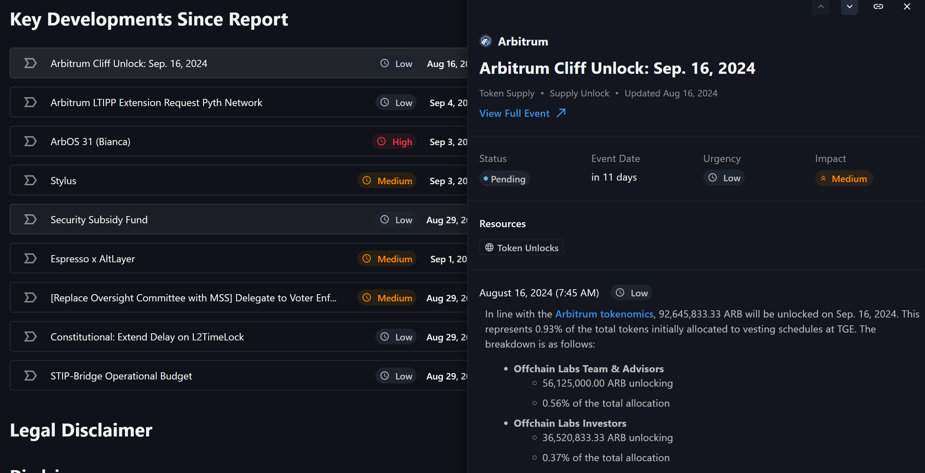Click tag icon on Espresso x AltLayer row
Screen dimensions: 925x473
point(30,259)
